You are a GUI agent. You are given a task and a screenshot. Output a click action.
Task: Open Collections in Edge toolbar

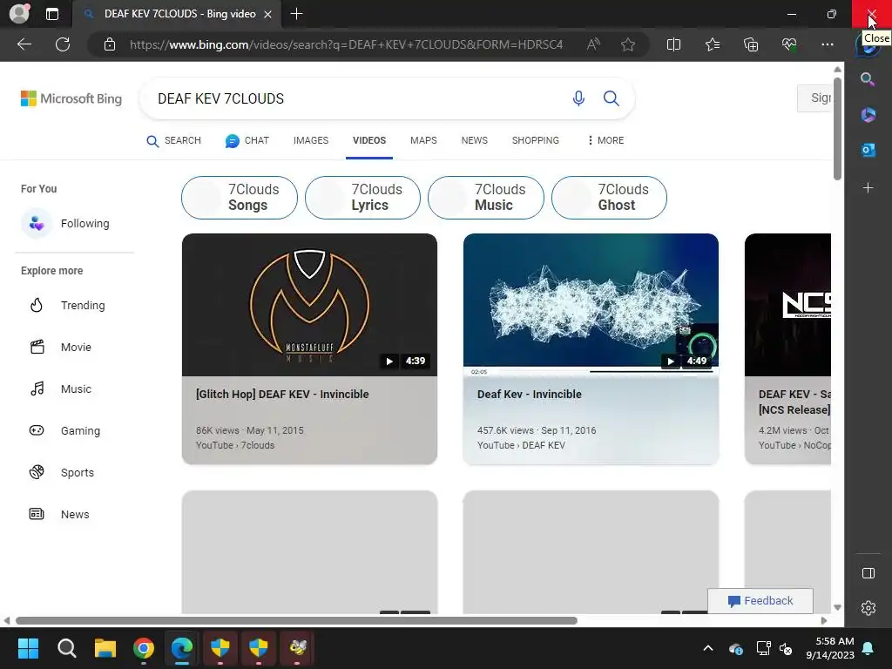pyautogui.click(x=751, y=44)
